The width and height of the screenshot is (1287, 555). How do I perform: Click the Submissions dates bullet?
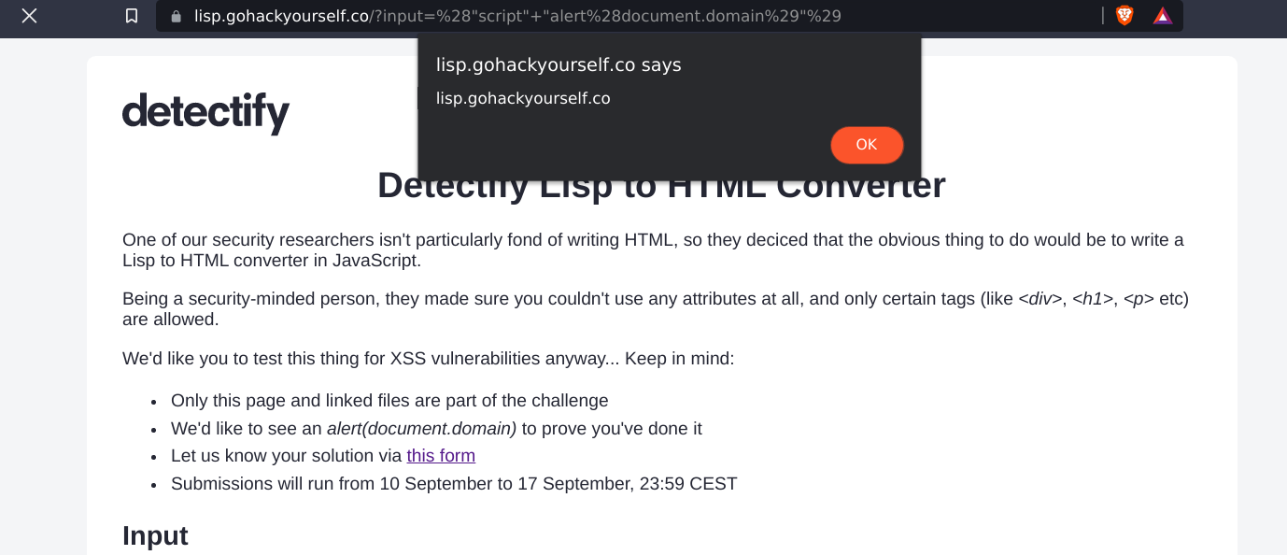454,484
